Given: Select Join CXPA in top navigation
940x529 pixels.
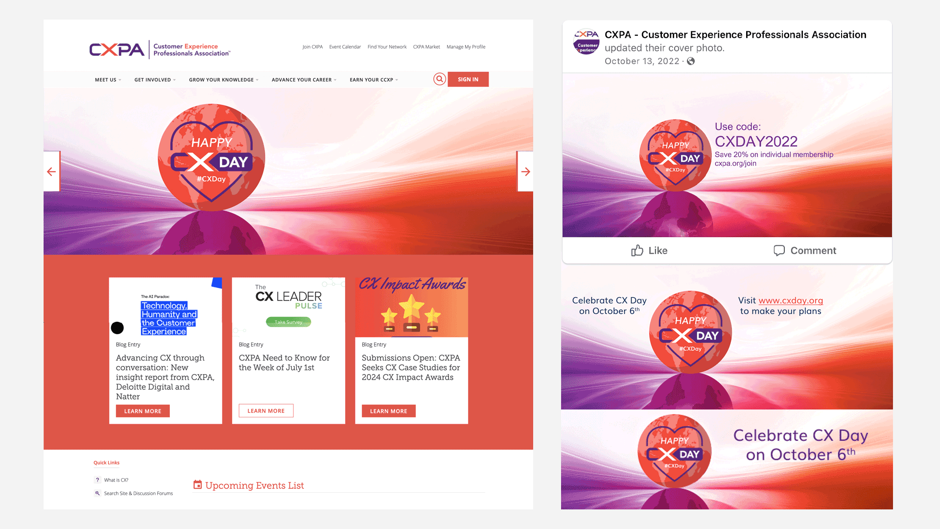Looking at the screenshot, I should pos(312,47).
